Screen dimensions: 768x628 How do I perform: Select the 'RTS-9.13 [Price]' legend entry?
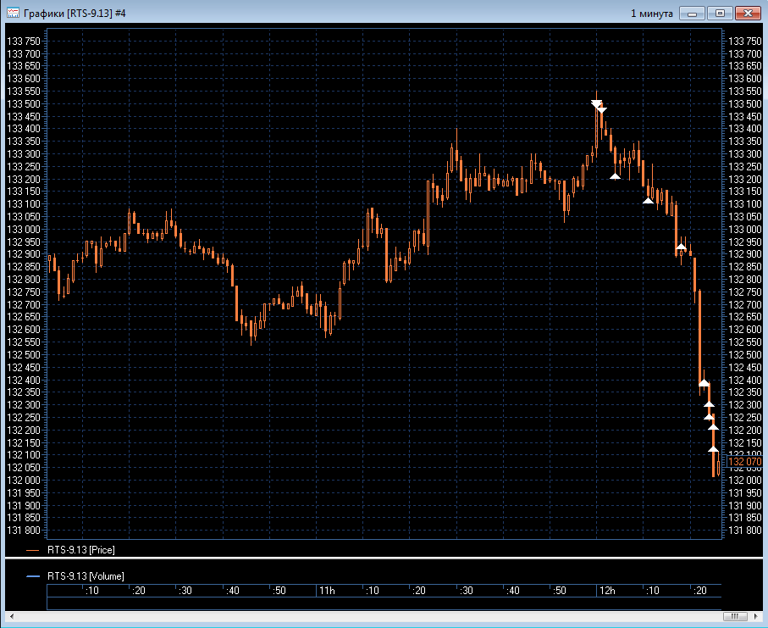[x=80, y=550]
